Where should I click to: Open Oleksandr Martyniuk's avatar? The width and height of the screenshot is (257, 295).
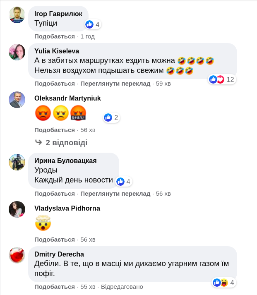(17, 100)
